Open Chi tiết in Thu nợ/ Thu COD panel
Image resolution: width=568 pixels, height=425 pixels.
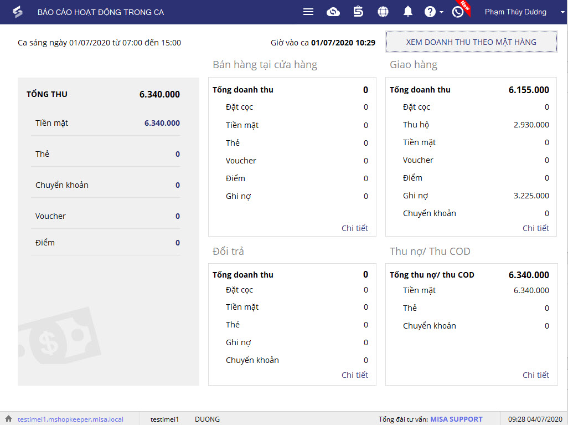click(x=535, y=375)
